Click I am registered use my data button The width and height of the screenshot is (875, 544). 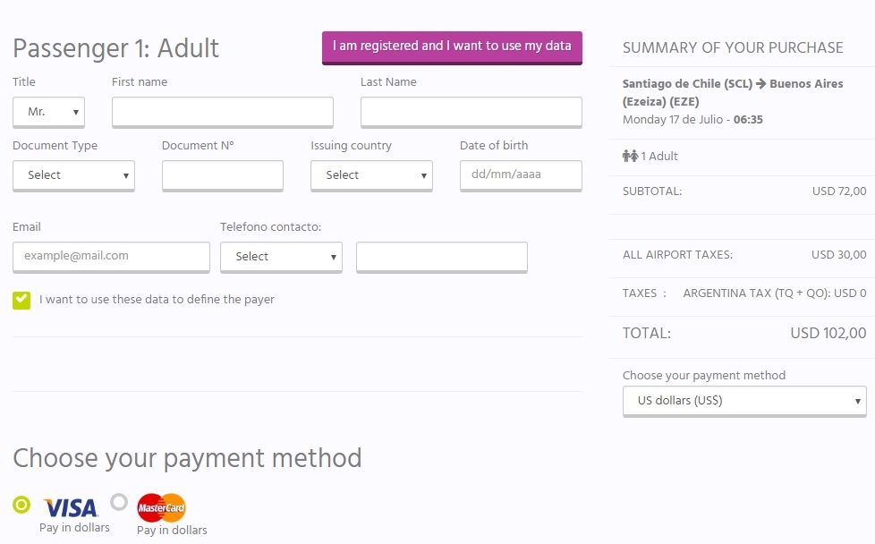click(x=452, y=47)
